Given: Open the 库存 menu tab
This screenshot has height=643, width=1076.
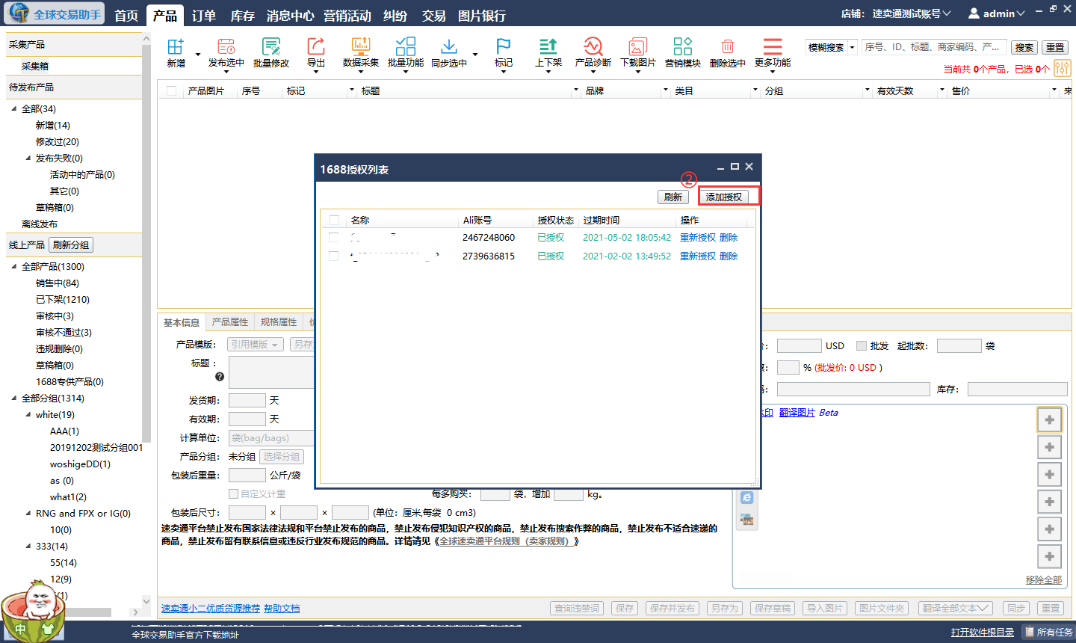Looking at the screenshot, I should [243, 15].
